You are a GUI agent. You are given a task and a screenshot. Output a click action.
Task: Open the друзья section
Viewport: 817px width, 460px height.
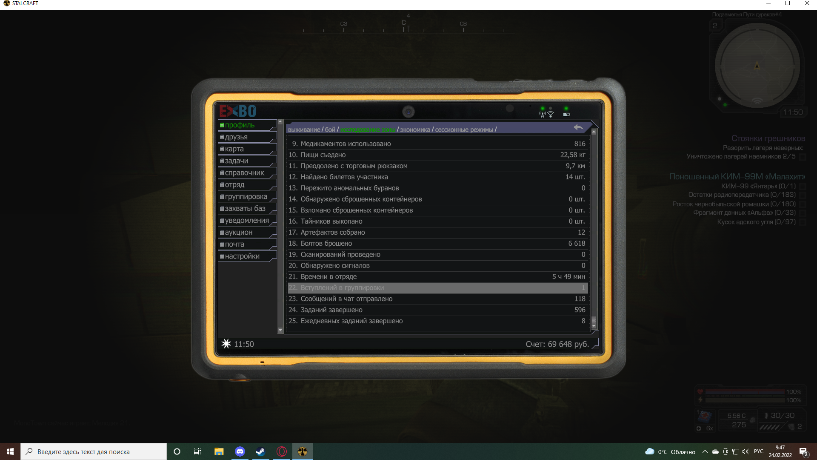click(247, 137)
